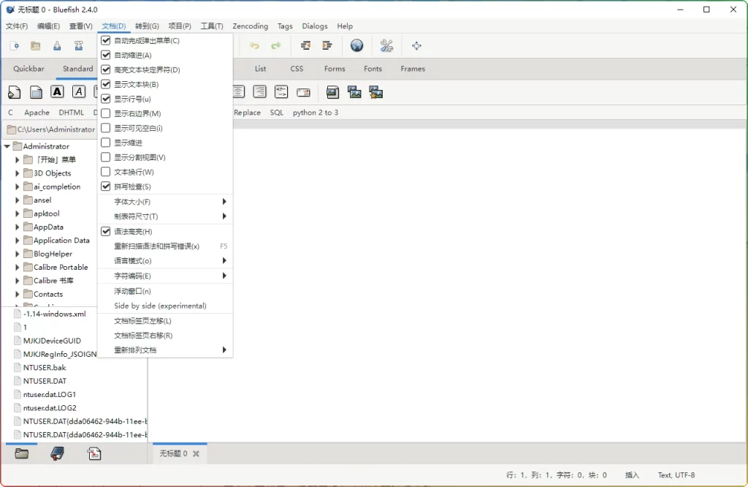Open the file browser panel icon
This screenshot has height=487, width=748.
[20, 453]
